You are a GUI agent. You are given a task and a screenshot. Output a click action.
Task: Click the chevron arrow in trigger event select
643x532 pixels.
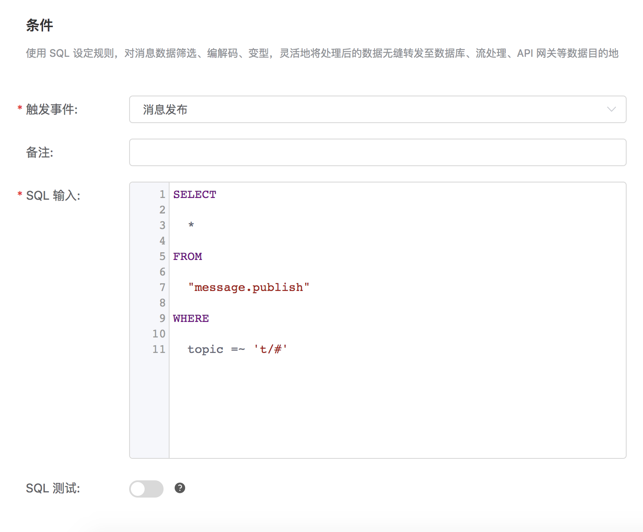[x=611, y=109]
